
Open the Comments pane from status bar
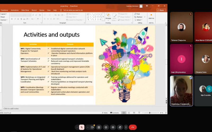[114, 113]
